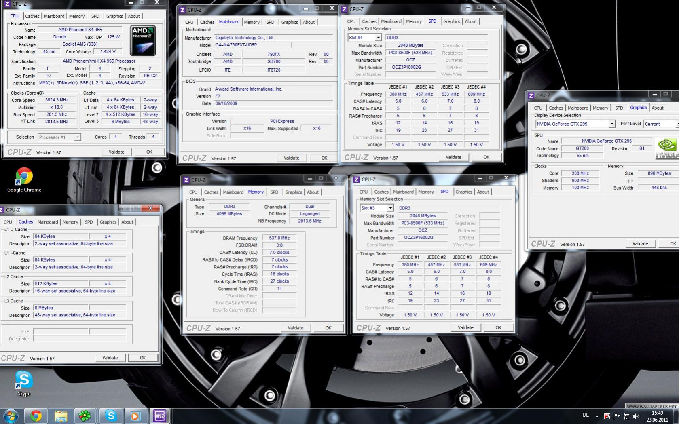The image size is (679, 424).
Task: Click the GPU code name 'GT200'
Action: 582,149
